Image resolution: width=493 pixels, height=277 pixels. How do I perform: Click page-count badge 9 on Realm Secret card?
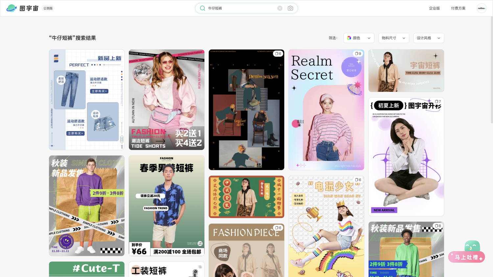(358, 53)
